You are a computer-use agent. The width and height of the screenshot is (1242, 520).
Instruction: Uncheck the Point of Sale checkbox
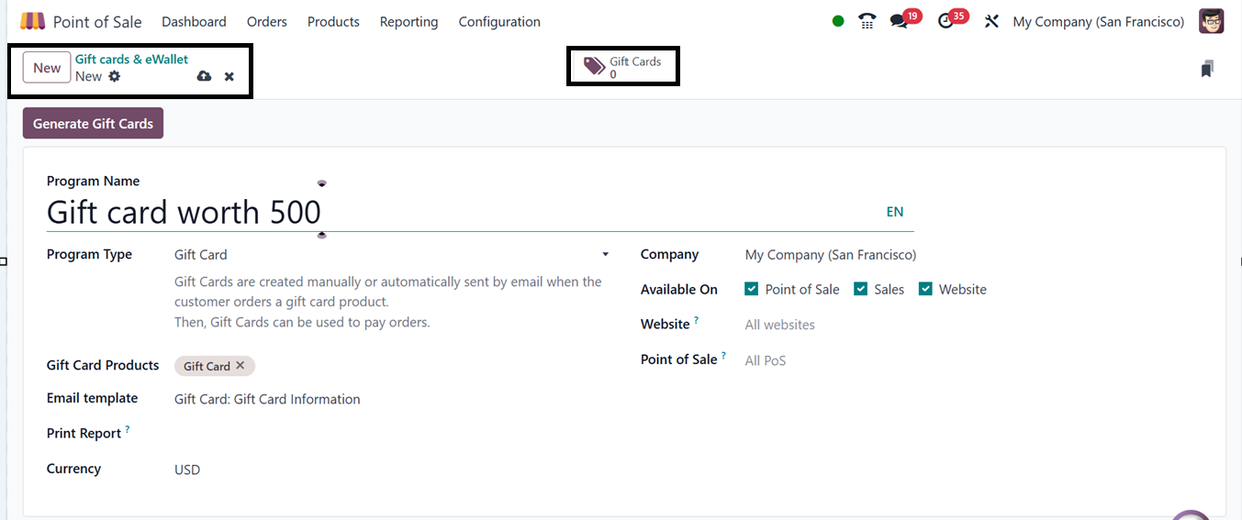tap(752, 289)
